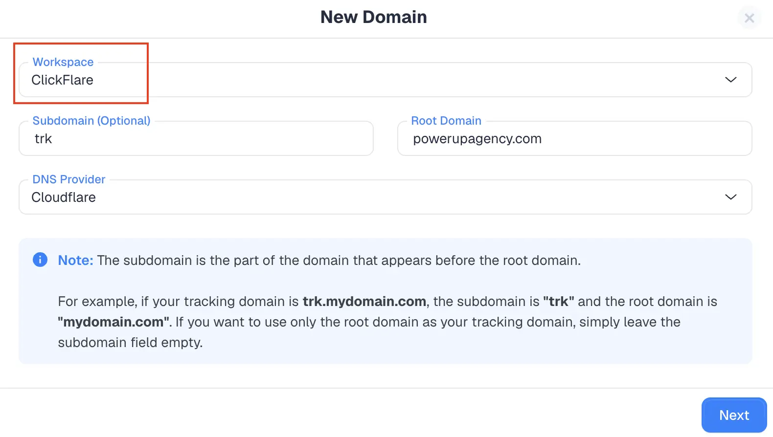Open the DNS Provider dropdown showing Cloudflare
The height and width of the screenshot is (437, 773).
(385, 197)
